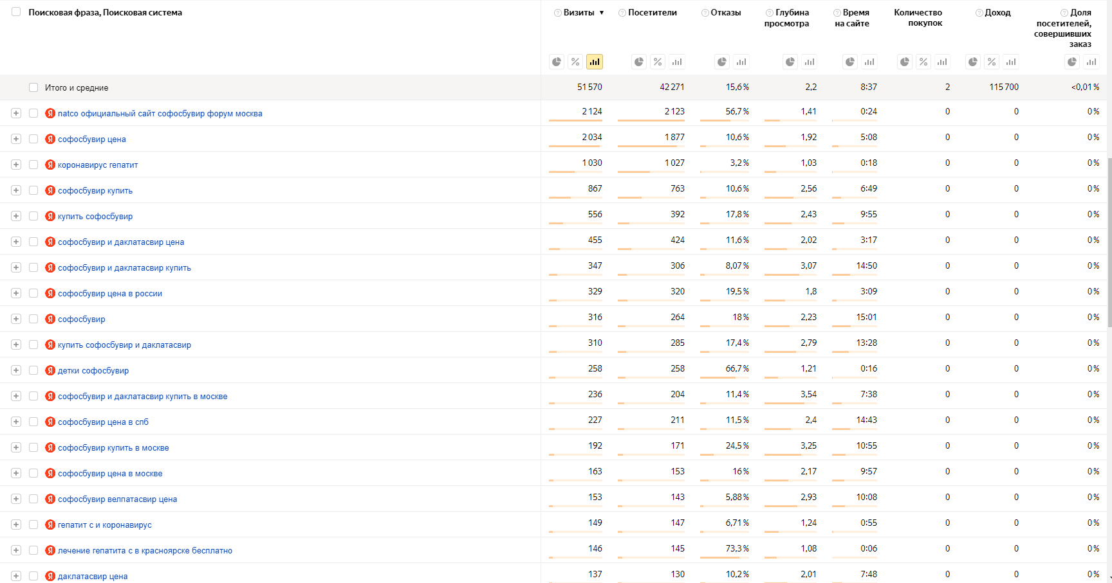The width and height of the screenshot is (1112, 583).
Task: Select bar chart icon under Количество покупок
Action: [x=942, y=62]
